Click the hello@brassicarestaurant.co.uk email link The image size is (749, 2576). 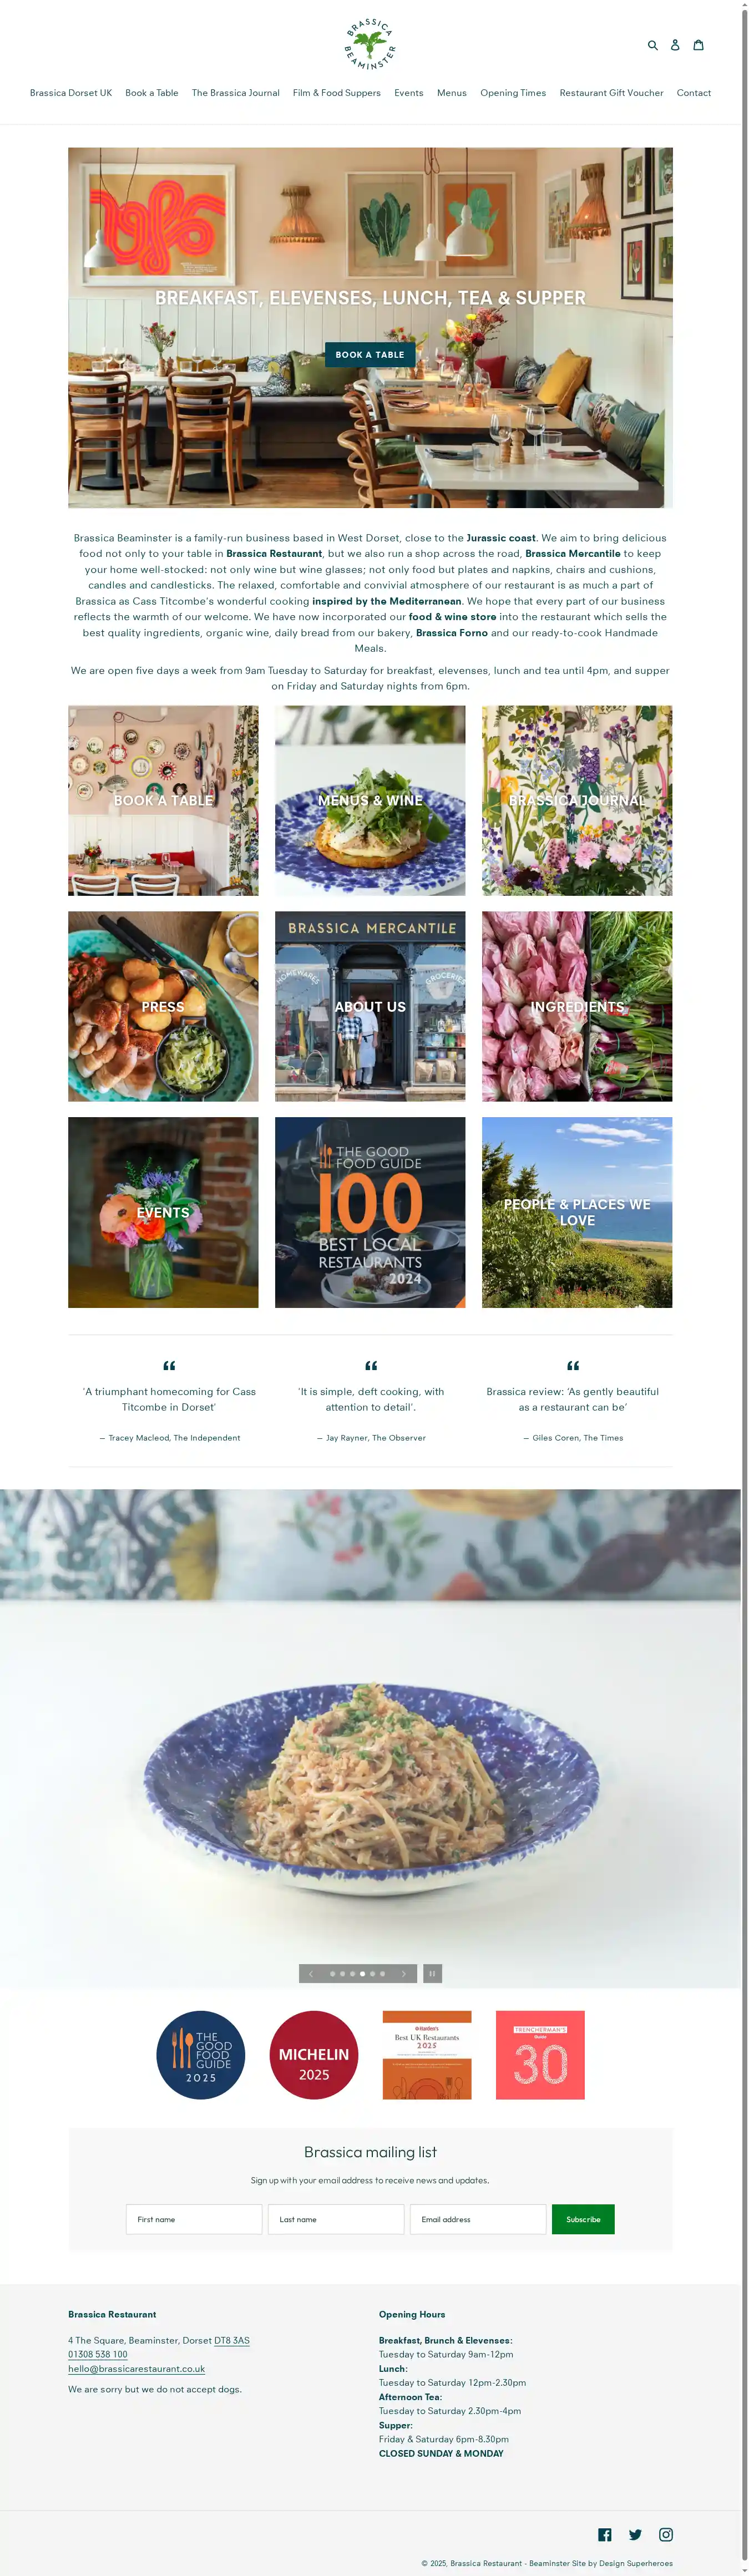click(x=137, y=2368)
